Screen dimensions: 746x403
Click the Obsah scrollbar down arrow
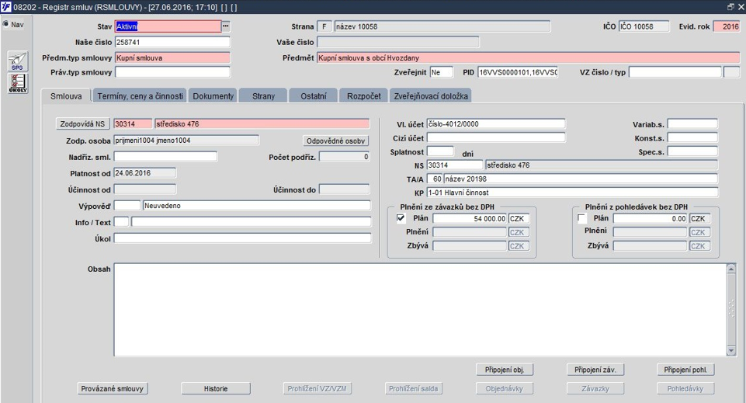(731, 351)
